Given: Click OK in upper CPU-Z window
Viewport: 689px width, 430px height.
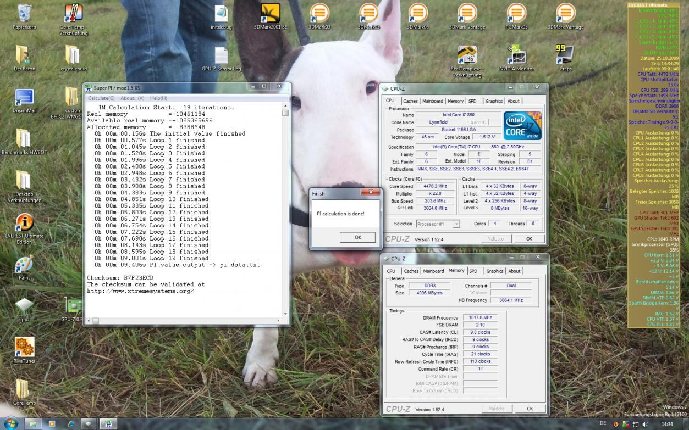Looking at the screenshot, I should (x=529, y=239).
